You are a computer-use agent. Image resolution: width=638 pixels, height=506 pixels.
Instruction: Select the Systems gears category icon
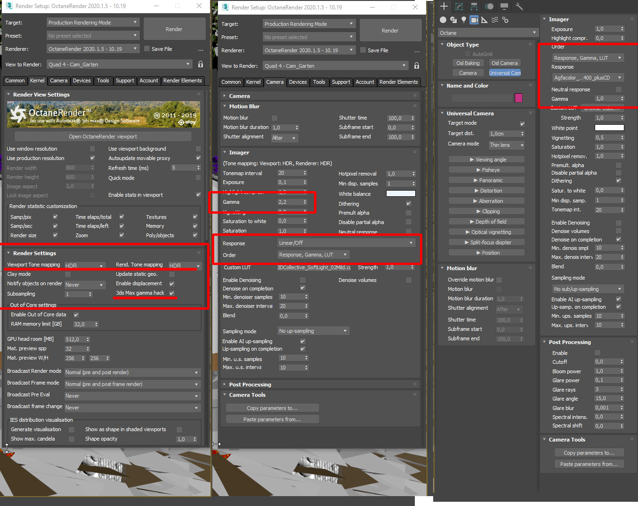[x=505, y=20]
